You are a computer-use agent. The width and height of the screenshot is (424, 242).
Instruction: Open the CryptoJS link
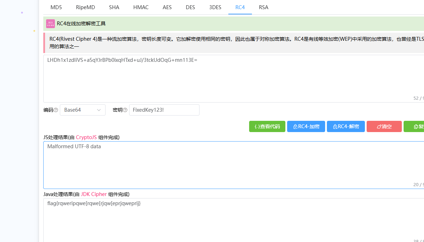86,137
